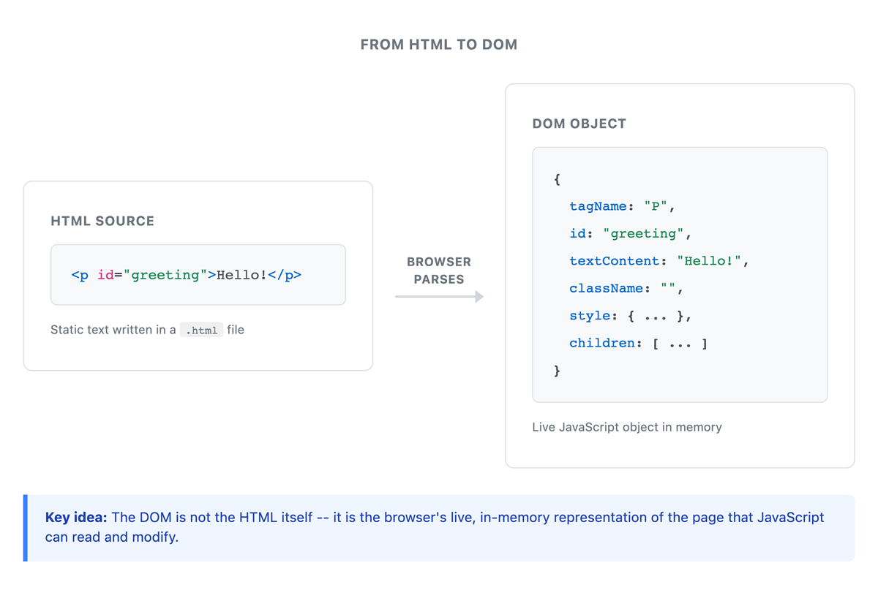The image size is (878, 593).
Task: Click the HTML code line with p greeting tag
Action: coord(187,275)
